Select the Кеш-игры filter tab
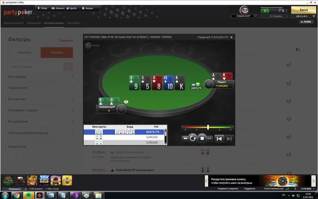 25,53
